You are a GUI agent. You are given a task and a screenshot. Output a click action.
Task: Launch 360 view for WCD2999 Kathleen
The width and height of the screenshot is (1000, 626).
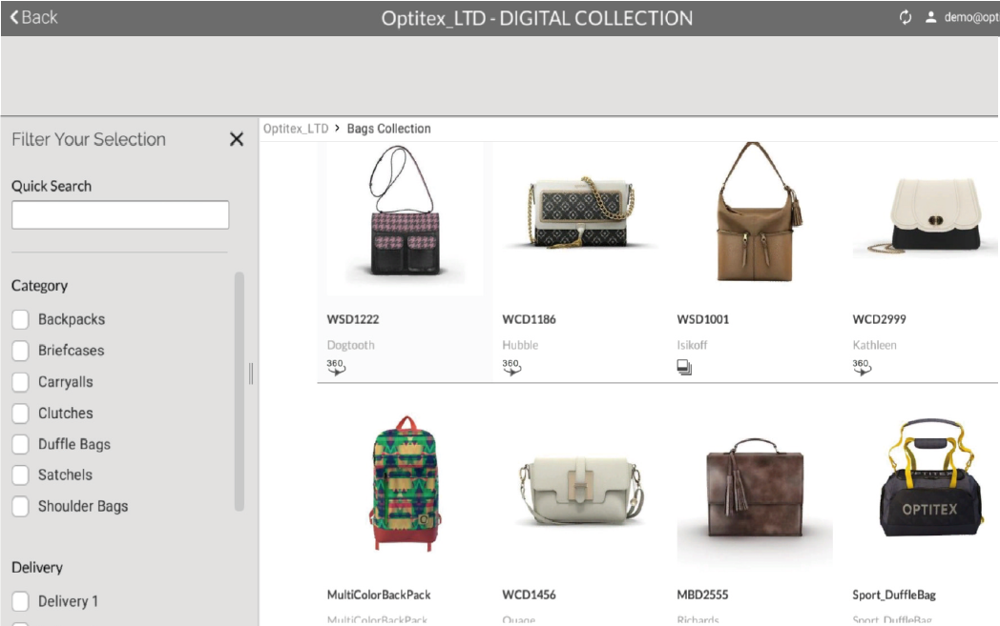pyautogui.click(x=862, y=367)
